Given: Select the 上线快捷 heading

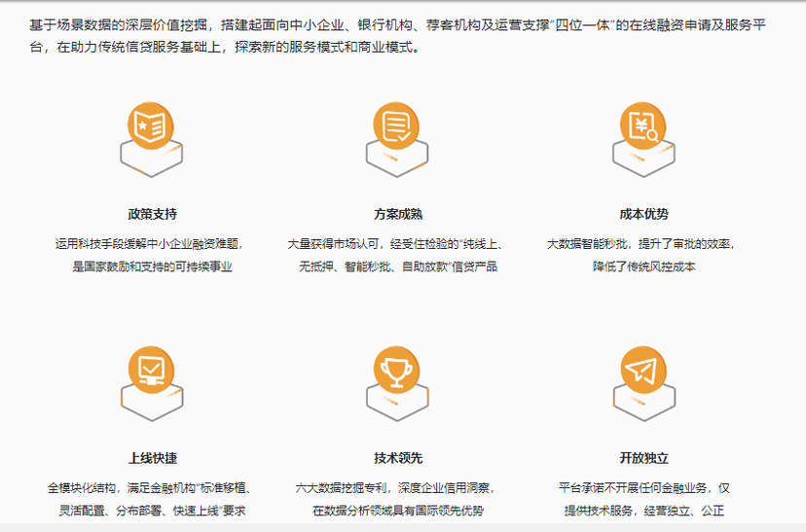Looking at the screenshot, I should tap(153, 458).
